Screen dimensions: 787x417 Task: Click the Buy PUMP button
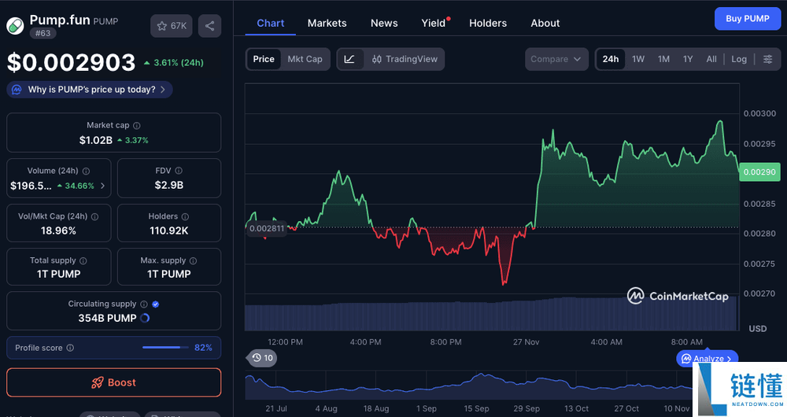coord(747,18)
